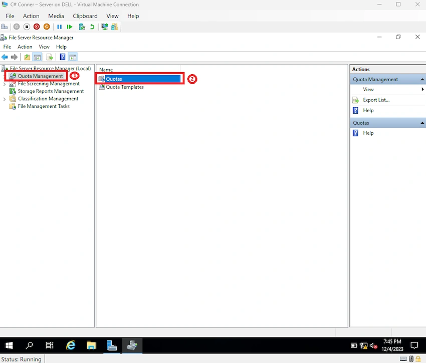426x363 pixels.
Task: Click the Shut Down red toolbar icon
Action: (x=37, y=27)
